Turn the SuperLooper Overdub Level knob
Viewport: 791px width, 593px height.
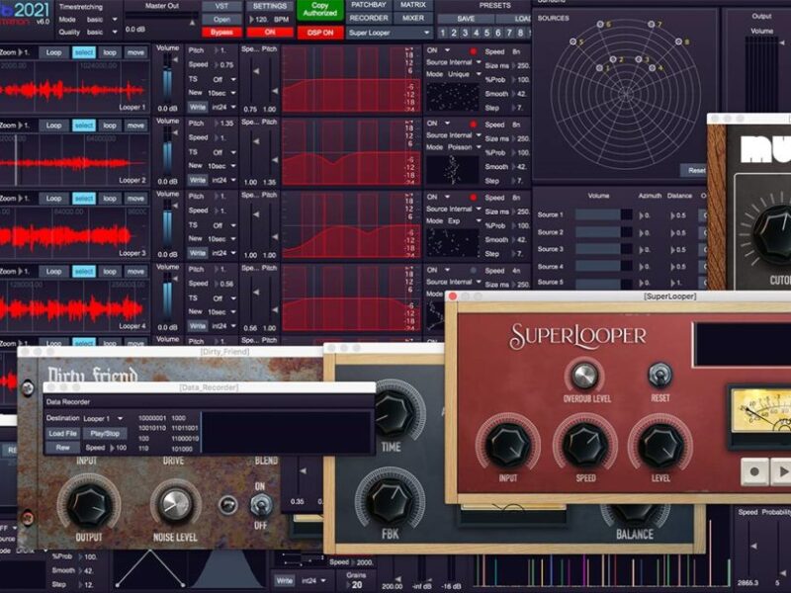pyautogui.click(x=584, y=376)
